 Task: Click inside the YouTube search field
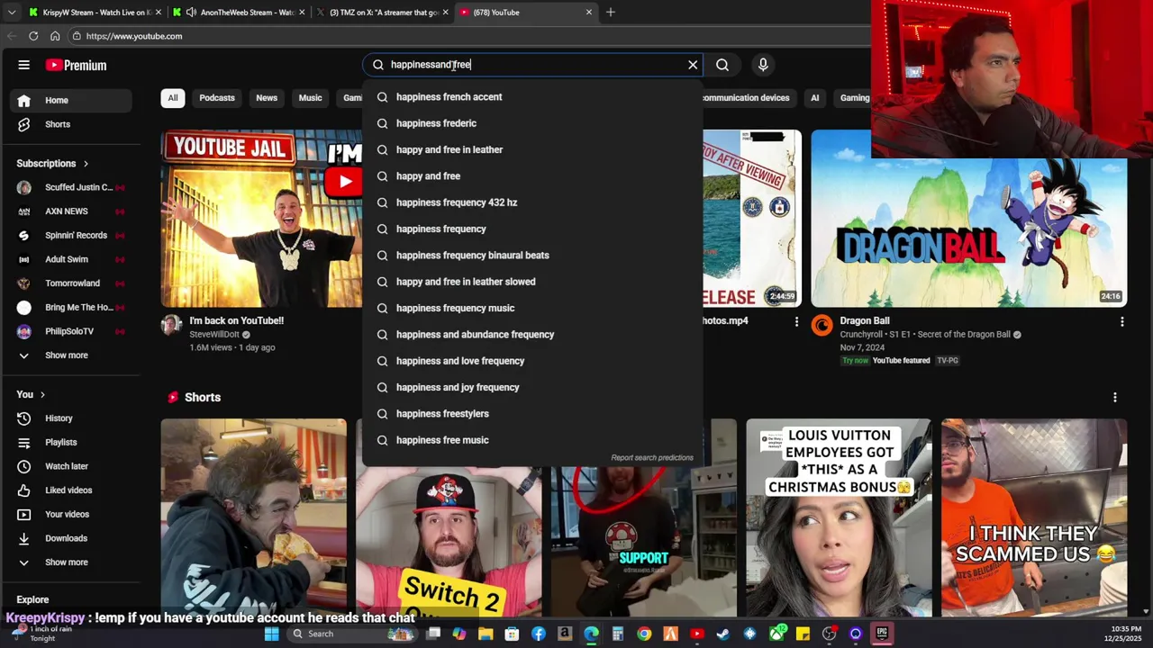(x=534, y=65)
